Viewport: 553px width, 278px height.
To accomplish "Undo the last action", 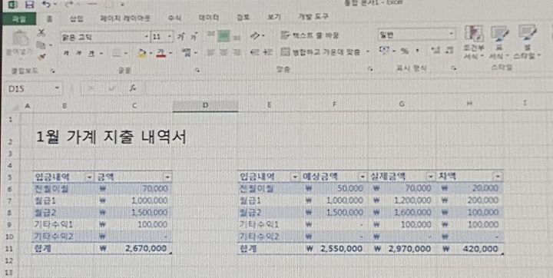I will pos(46,5).
